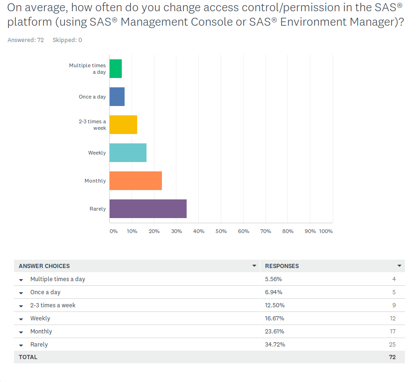Click the 50% axis tick label
The height and width of the screenshot is (382, 419).
tap(221, 231)
